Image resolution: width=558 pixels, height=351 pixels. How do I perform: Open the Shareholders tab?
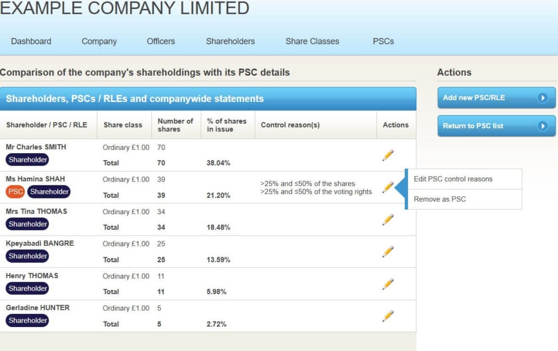coord(230,41)
